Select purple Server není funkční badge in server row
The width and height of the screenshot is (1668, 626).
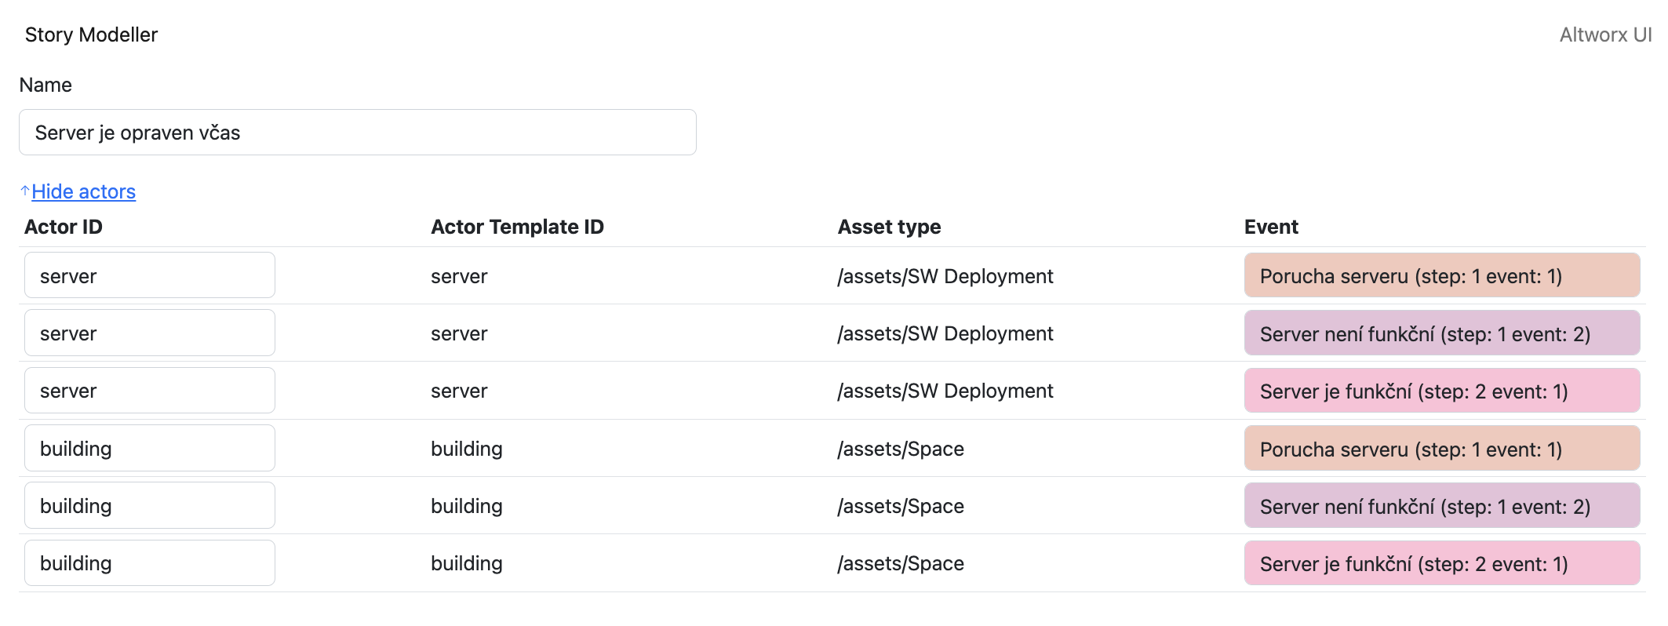click(x=1441, y=333)
